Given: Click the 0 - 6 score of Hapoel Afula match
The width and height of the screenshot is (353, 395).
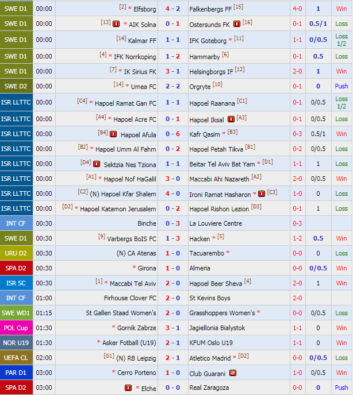Looking at the screenshot, I should click(x=172, y=134).
